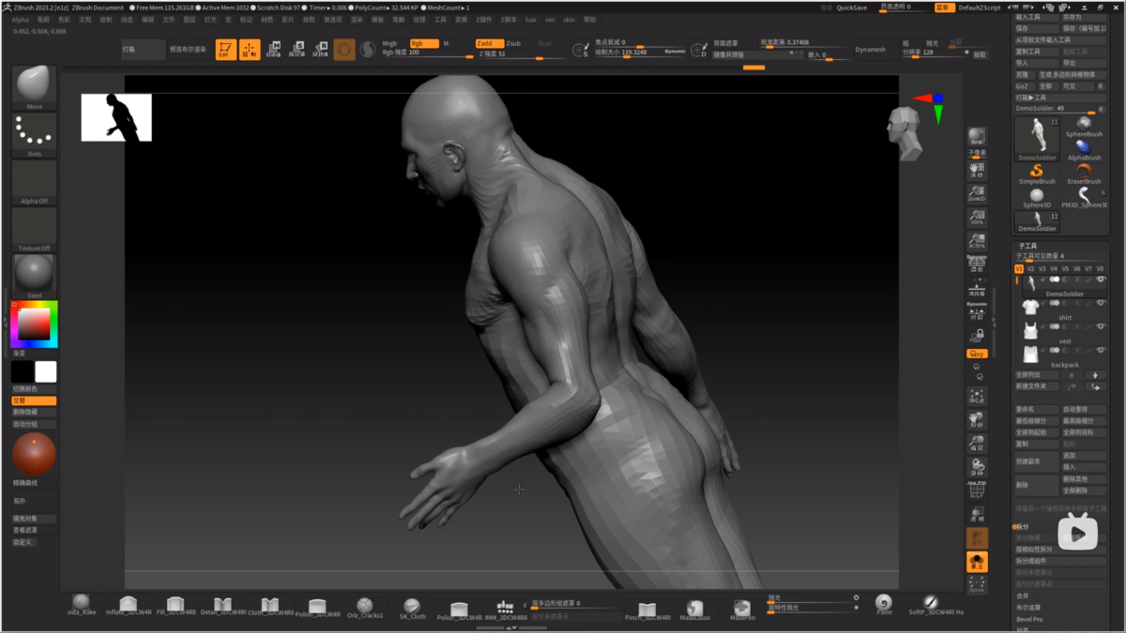
Task: Toggle the Zadd mode
Action: pos(489,43)
